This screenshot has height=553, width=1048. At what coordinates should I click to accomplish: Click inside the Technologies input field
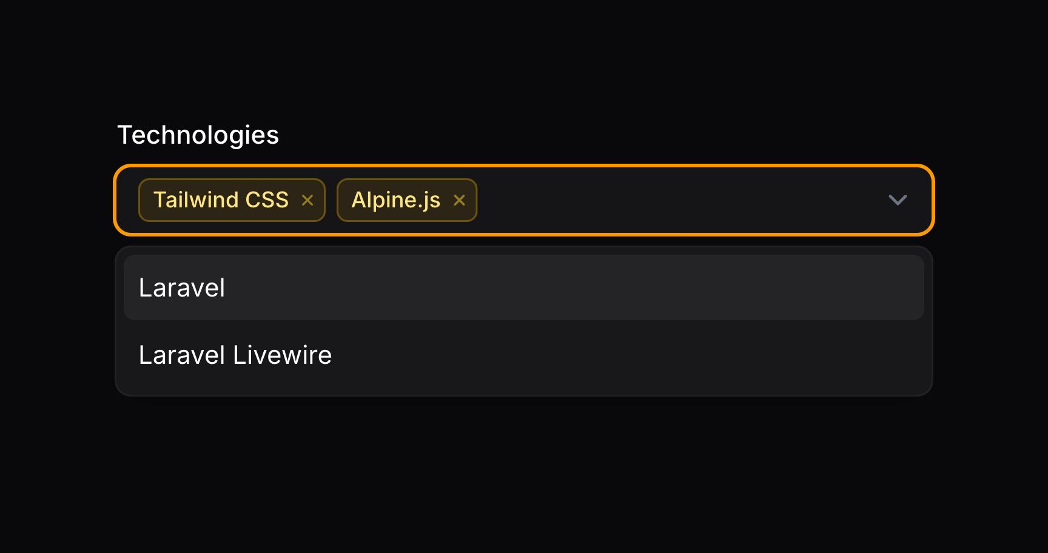pyautogui.click(x=667, y=200)
